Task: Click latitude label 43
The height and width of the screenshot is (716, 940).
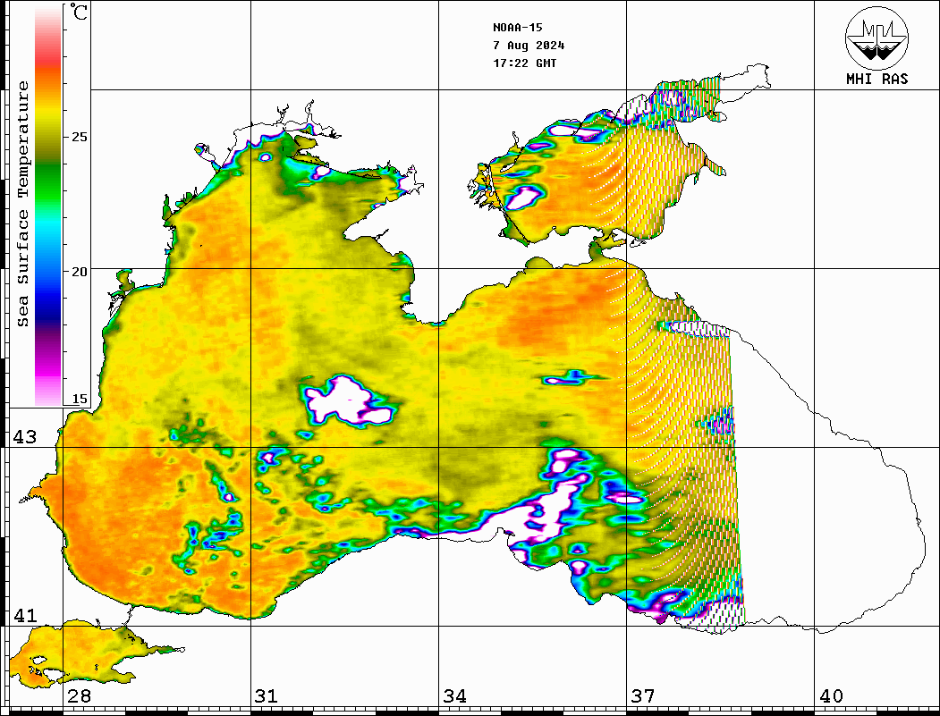Action: [x=25, y=437]
